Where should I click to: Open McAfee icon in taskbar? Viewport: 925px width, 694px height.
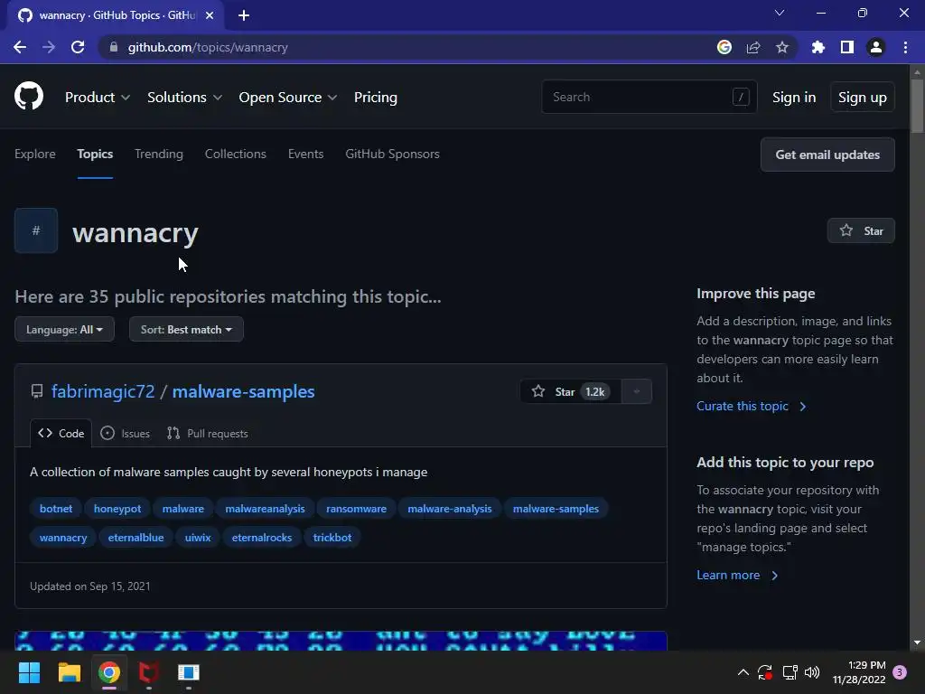click(149, 672)
